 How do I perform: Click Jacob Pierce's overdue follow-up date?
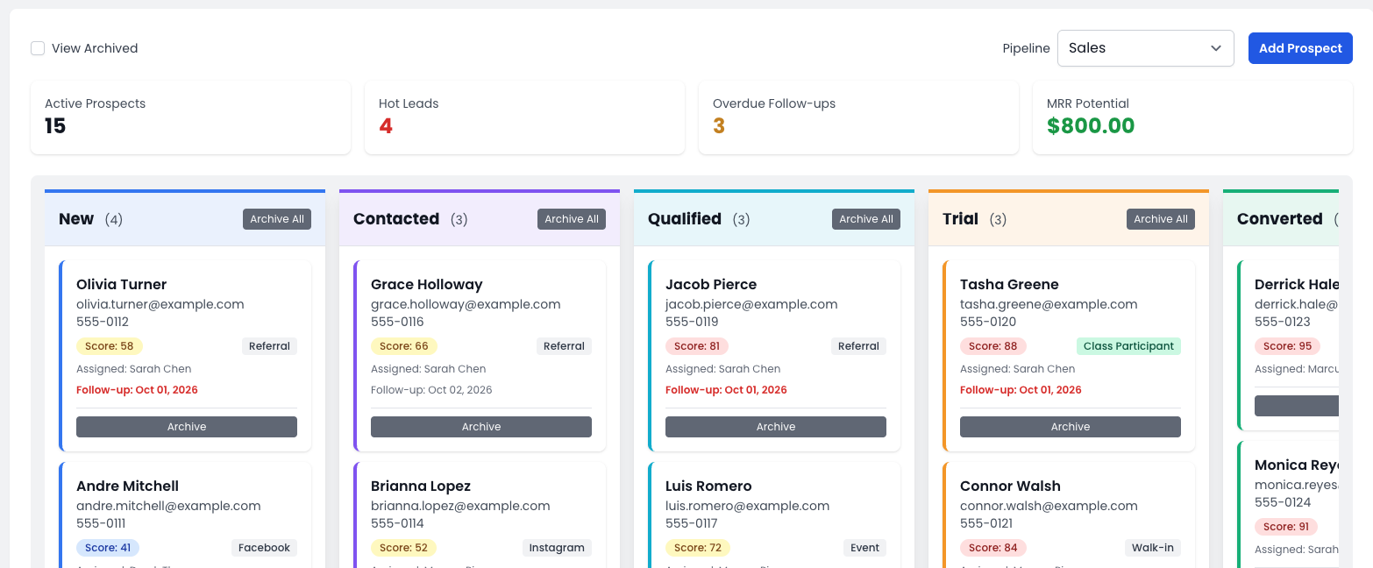(726, 390)
